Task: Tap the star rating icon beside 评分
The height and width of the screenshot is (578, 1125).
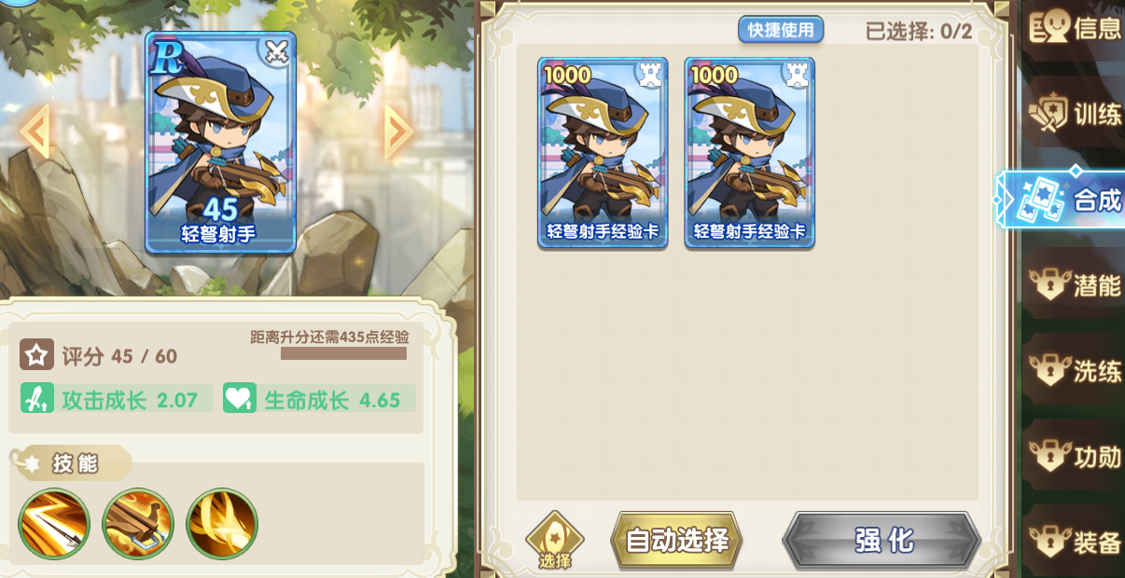Action: coord(36,355)
